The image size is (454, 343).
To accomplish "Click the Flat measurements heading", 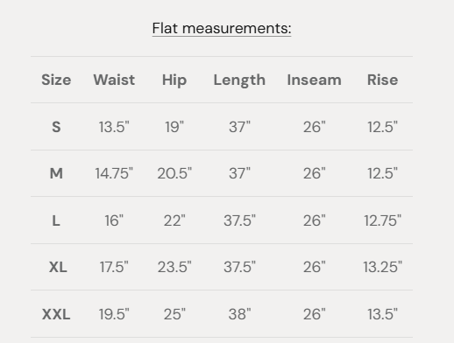I will point(222,29).
